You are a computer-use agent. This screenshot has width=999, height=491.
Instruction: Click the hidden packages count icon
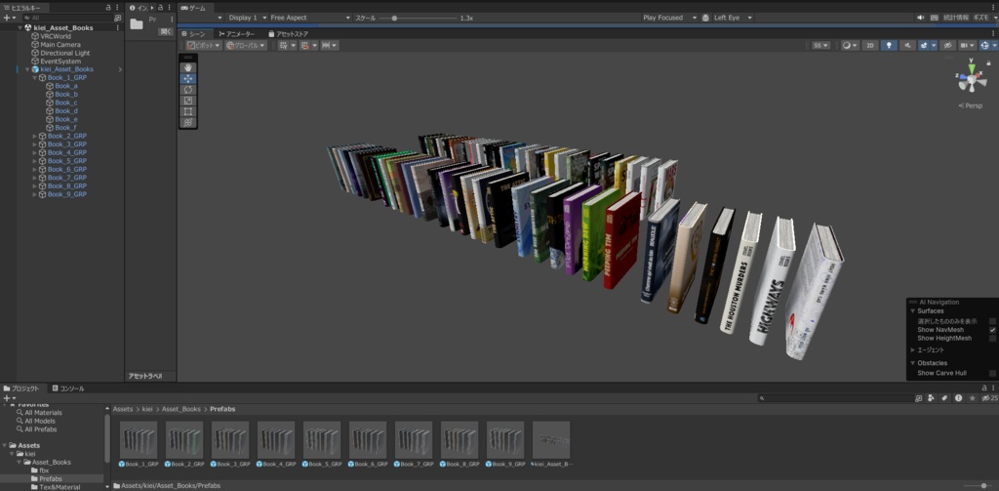(x=989, y=398)
